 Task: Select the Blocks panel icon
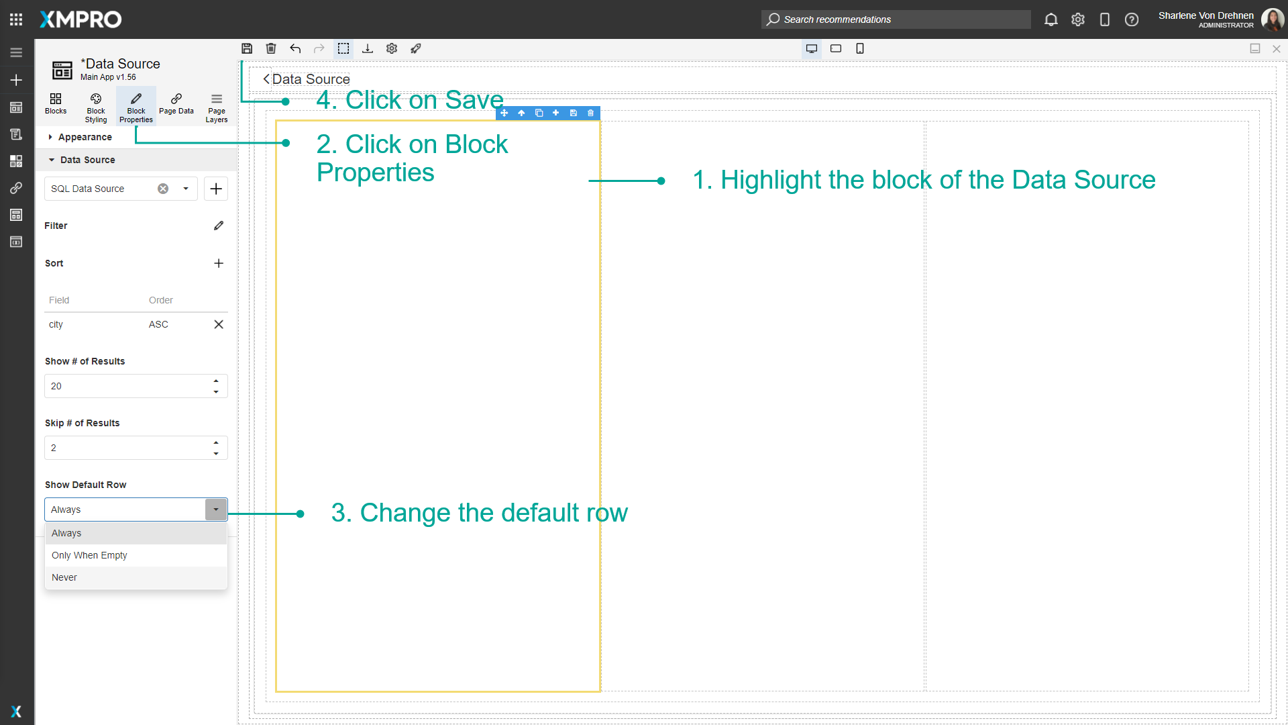point(56,104)
